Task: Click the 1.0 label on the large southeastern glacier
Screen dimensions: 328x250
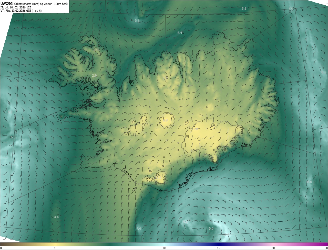Action: (x=196, y=129)
